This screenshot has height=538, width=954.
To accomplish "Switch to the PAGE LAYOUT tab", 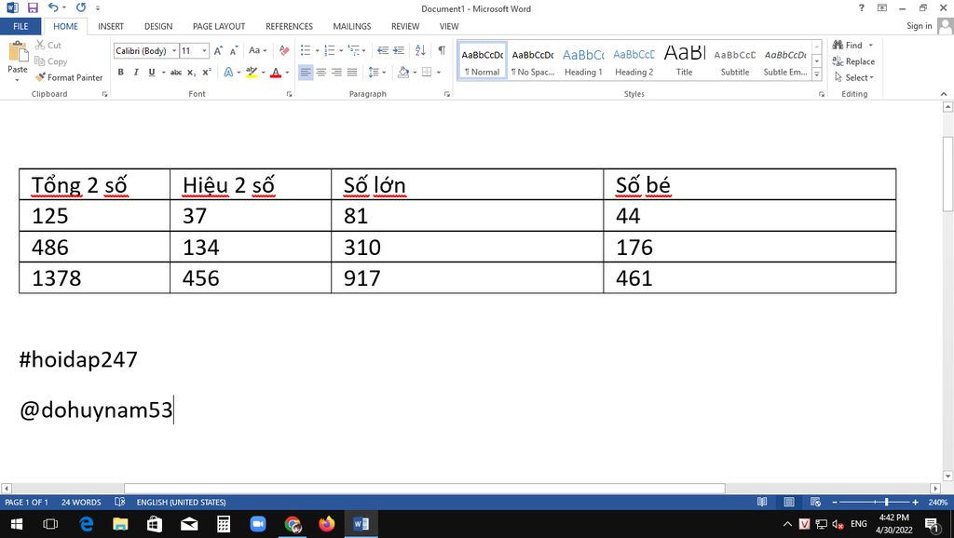I will point(219,26).
